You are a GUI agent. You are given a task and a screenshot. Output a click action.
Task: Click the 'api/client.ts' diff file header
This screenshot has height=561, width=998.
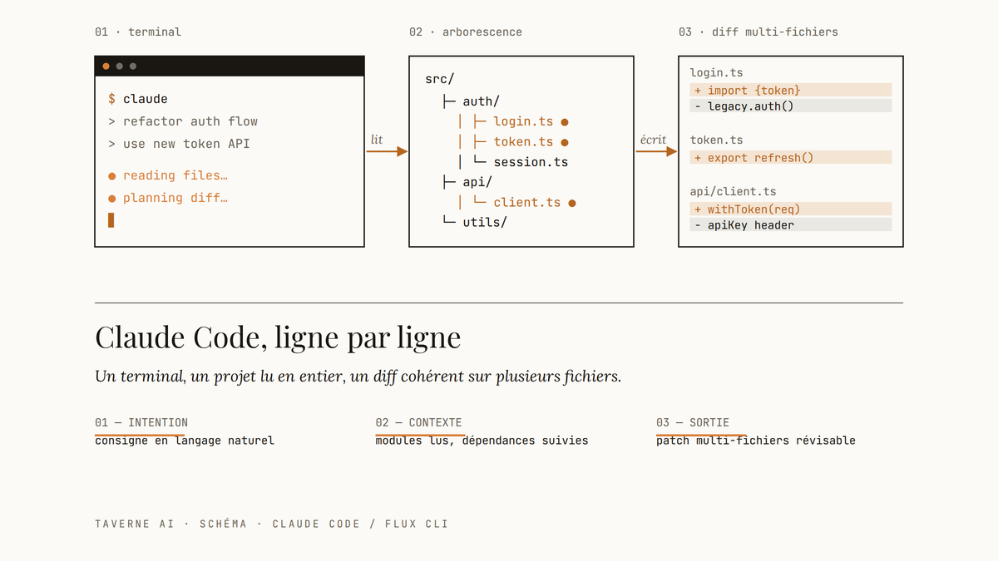733,192
